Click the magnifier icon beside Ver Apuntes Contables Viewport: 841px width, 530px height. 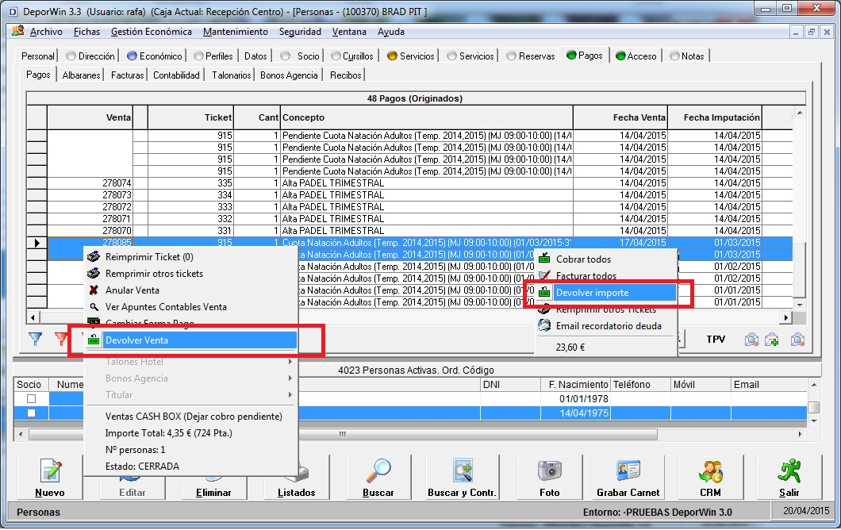pos(94,307)
